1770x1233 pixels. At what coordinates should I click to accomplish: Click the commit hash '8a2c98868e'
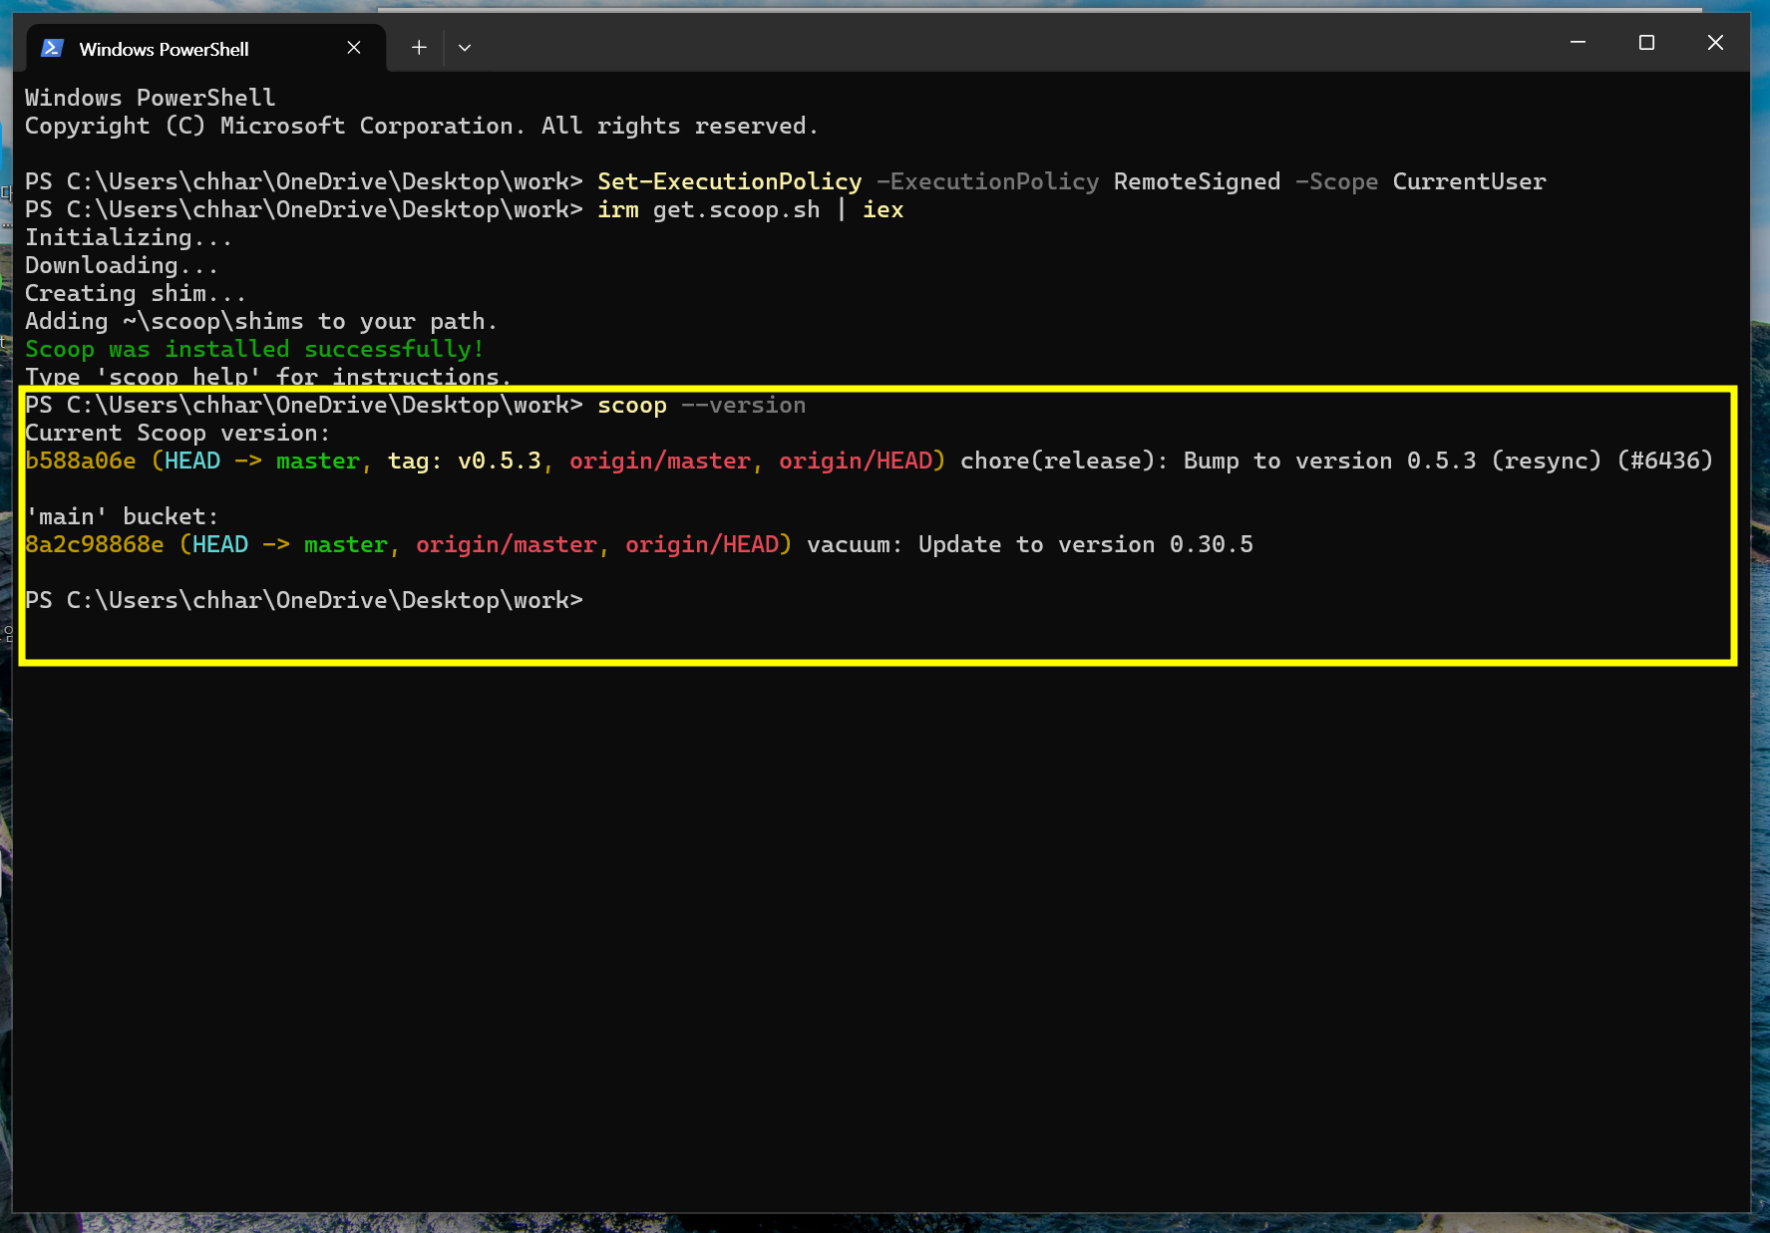(95, 544)
